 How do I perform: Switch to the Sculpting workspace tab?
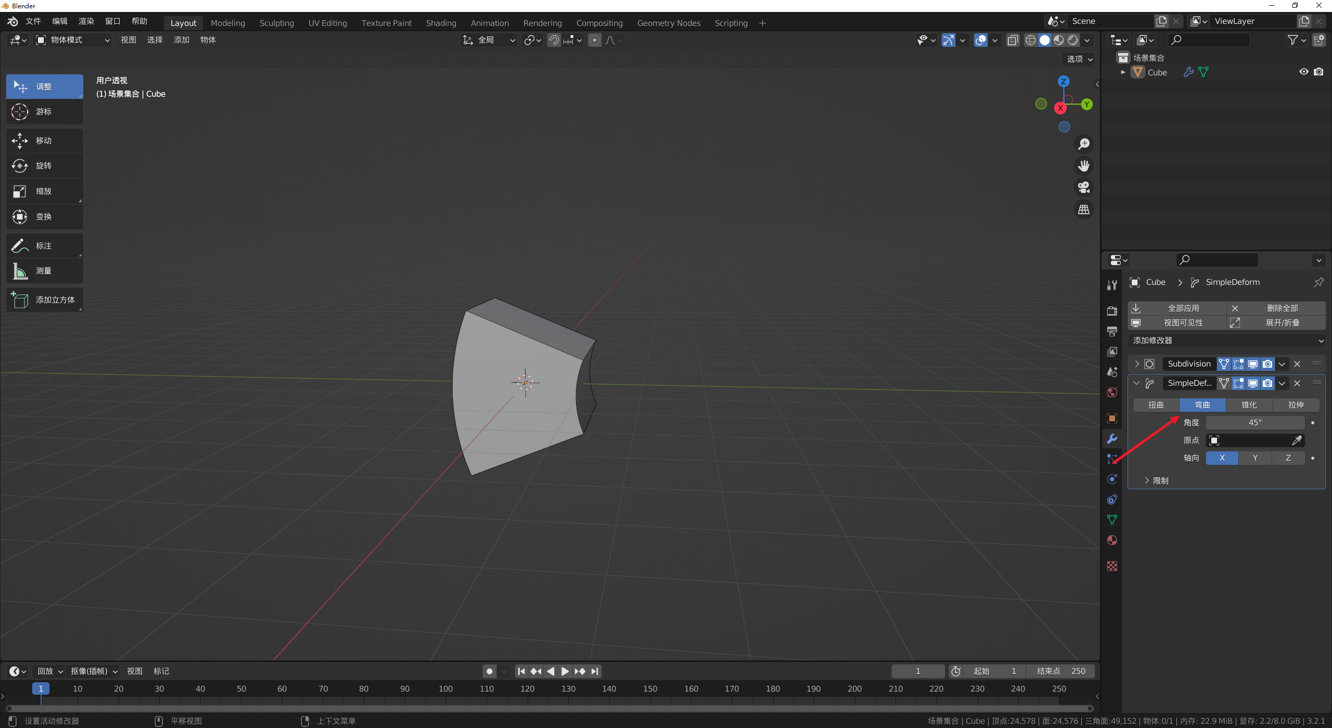point(276,23)
